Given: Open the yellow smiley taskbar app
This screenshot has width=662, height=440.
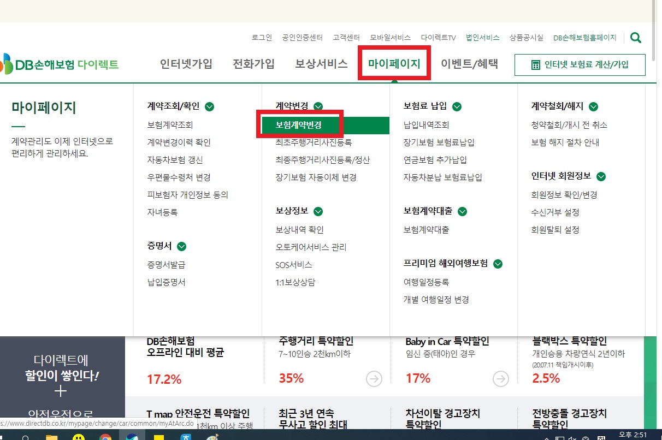Looking at the screenshot, I should click(x=79, y=437).
